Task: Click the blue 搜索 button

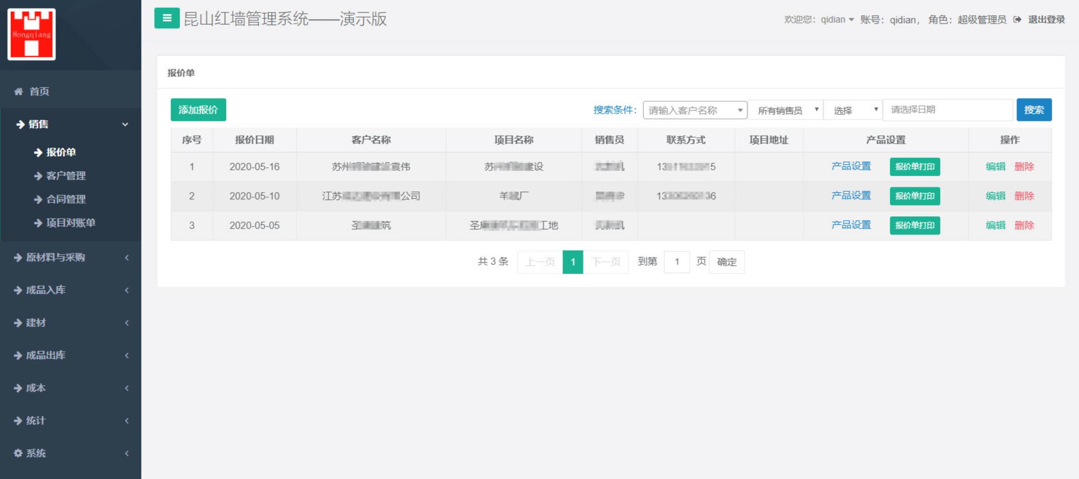Action: click(1034, 110)
